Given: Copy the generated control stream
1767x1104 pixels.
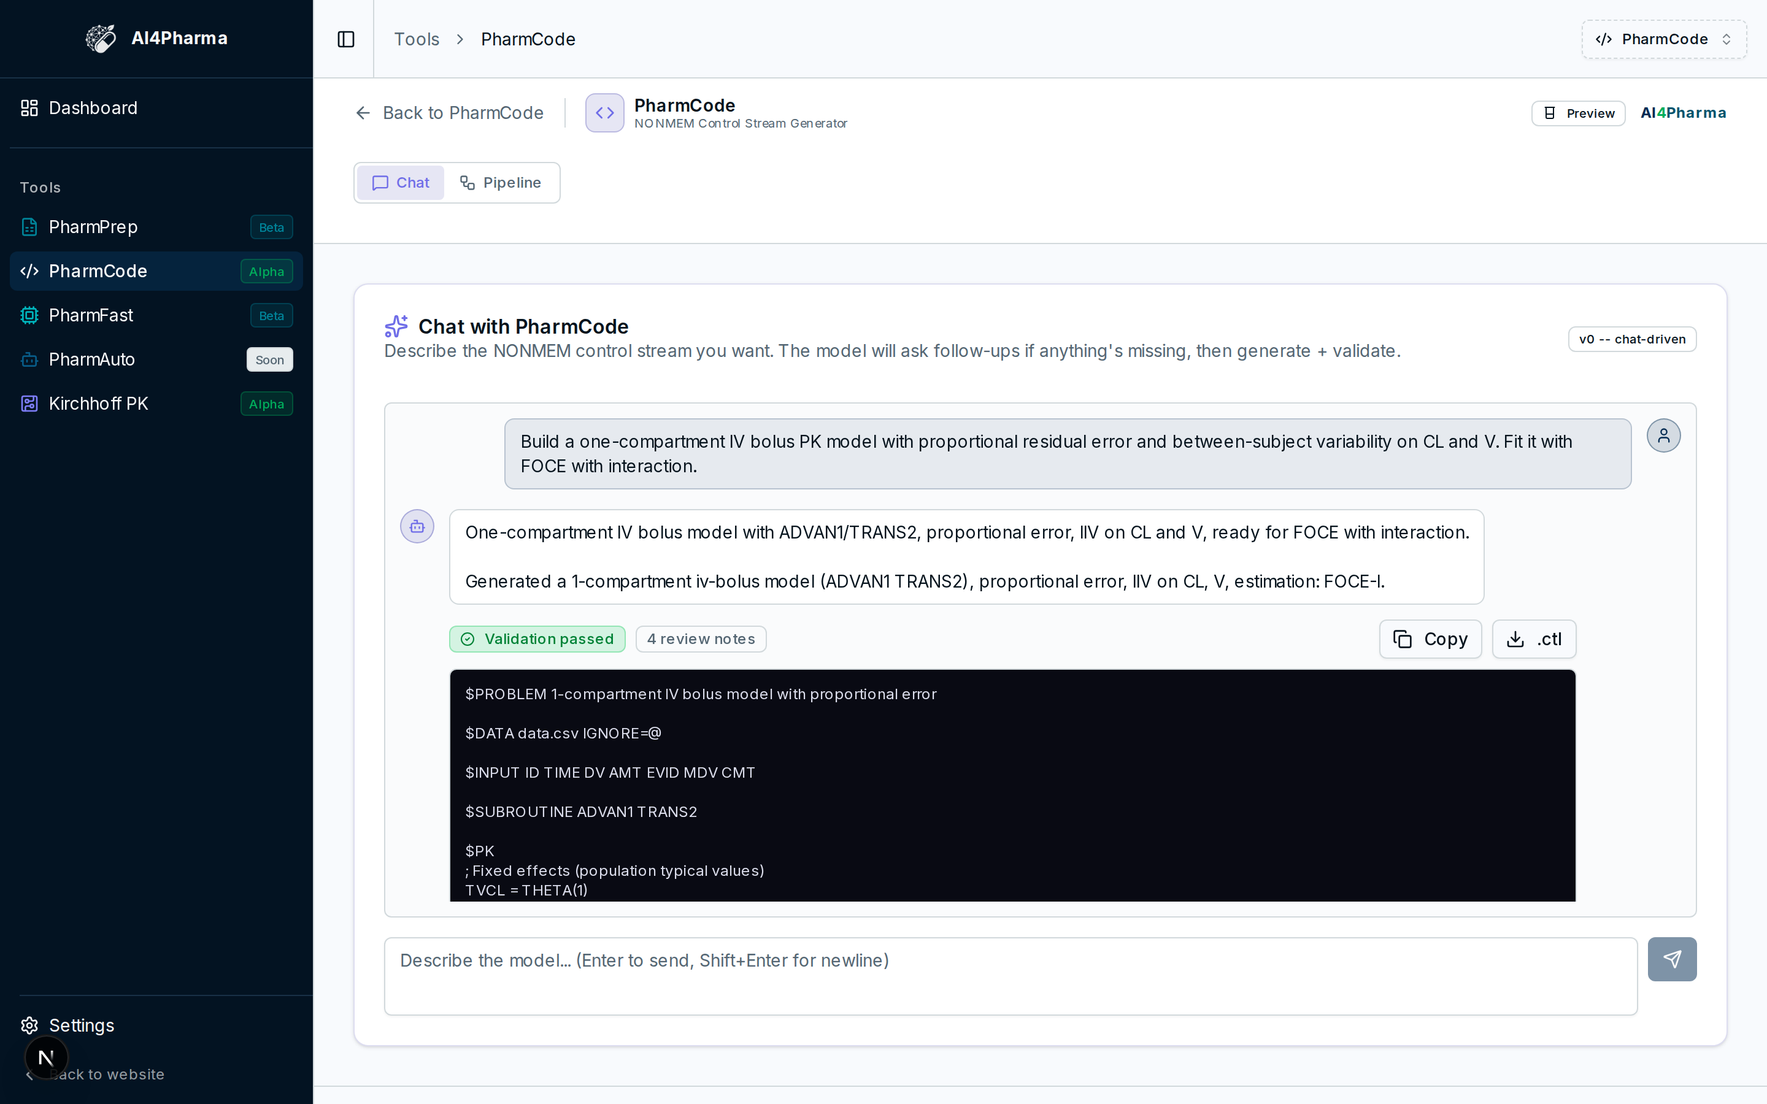Looking at the screenshot, I should point(1430,639).
